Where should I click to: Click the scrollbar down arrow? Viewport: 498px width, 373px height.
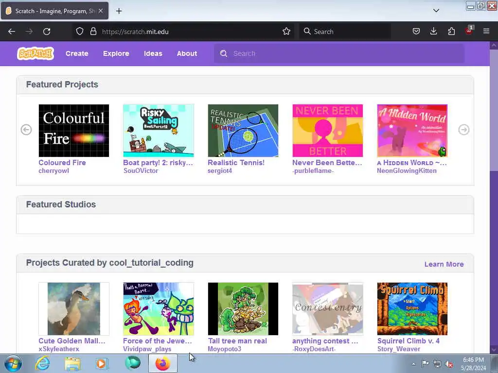[x=494, y=350]
